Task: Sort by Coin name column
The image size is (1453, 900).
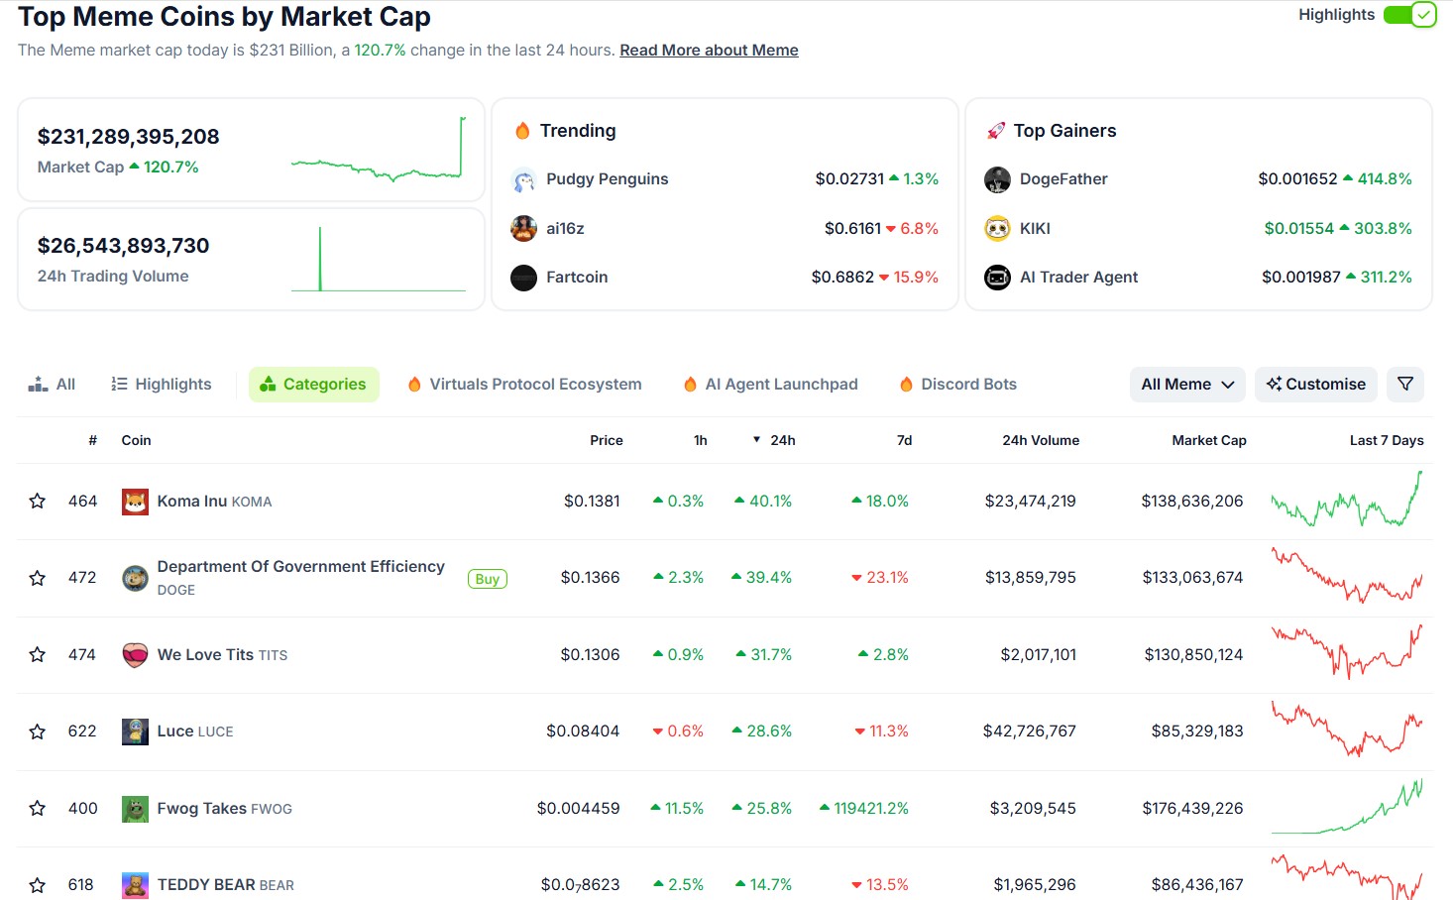Action: 136,440
